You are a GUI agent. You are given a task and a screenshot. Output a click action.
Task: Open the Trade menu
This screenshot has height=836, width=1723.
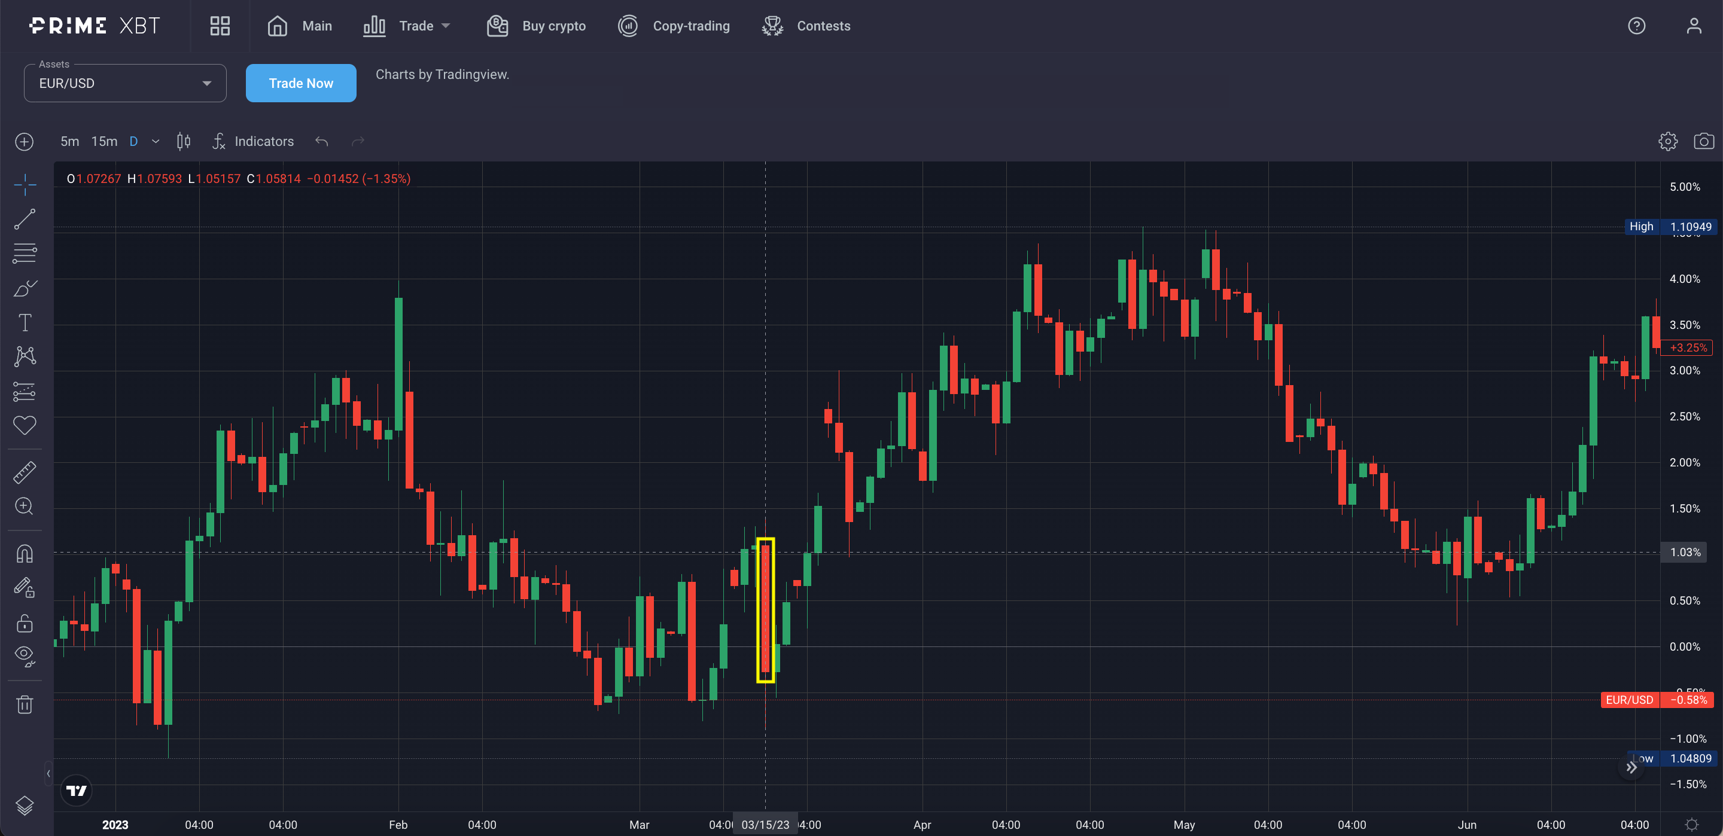click(407, 26)
